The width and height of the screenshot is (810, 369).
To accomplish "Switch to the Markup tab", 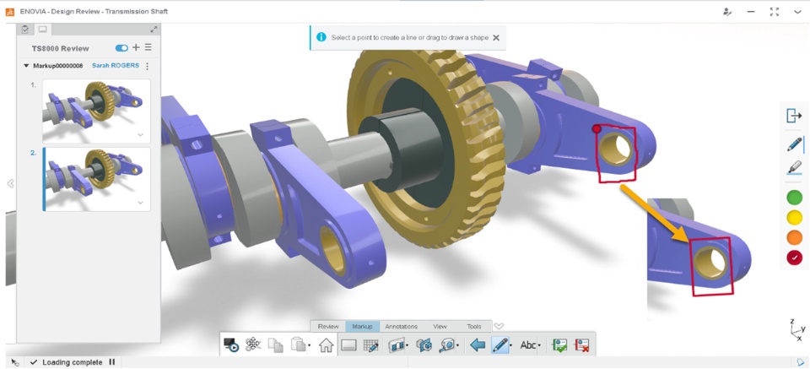I will click(362, 327).
